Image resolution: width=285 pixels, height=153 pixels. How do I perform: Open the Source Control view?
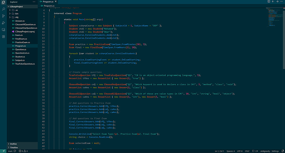pyautogui.click(x=3, y=16)
